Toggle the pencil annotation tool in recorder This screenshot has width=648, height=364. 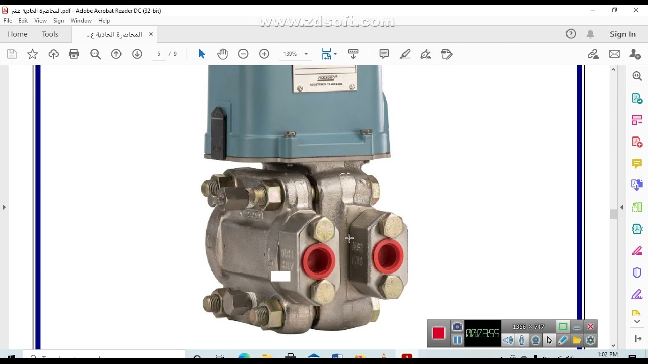[x=563, y=340]
